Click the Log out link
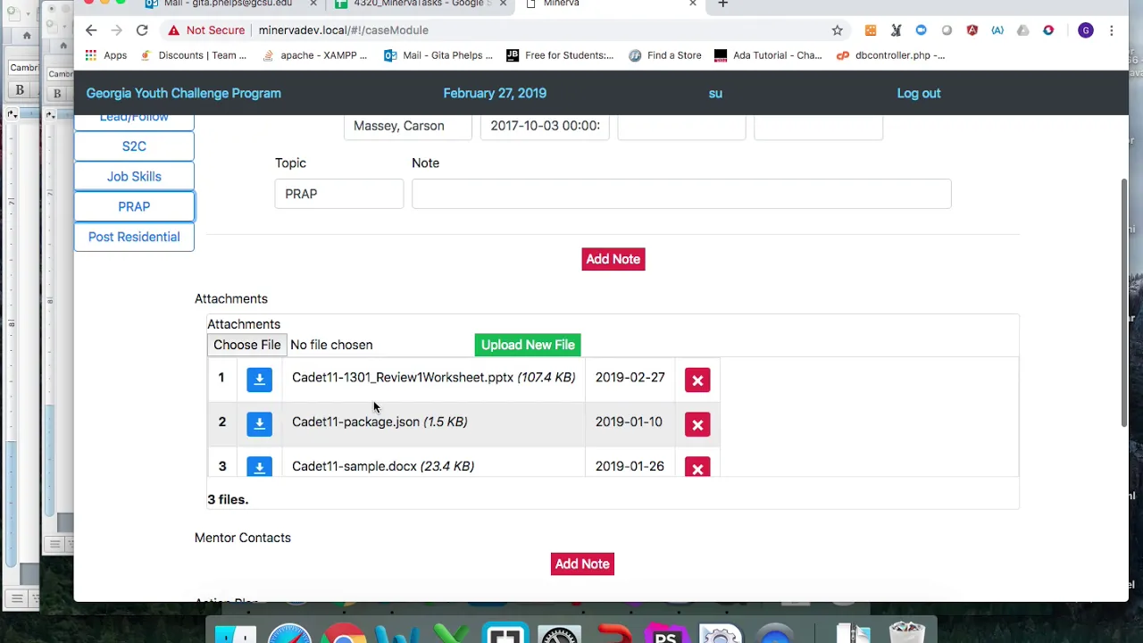The image size is (1143, 643). (x=918, y=93)
